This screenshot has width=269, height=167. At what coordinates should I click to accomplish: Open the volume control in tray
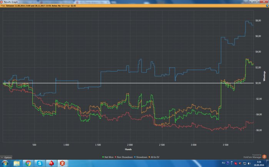tap(249, 164)
